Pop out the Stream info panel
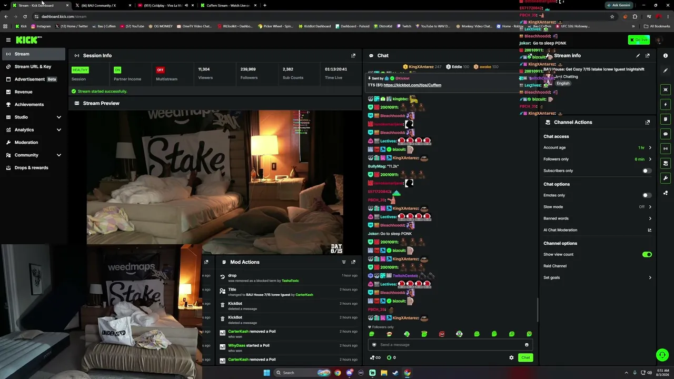Image resolution: width=674 pixels, height=379 pixels. click(x=647, y=55)
